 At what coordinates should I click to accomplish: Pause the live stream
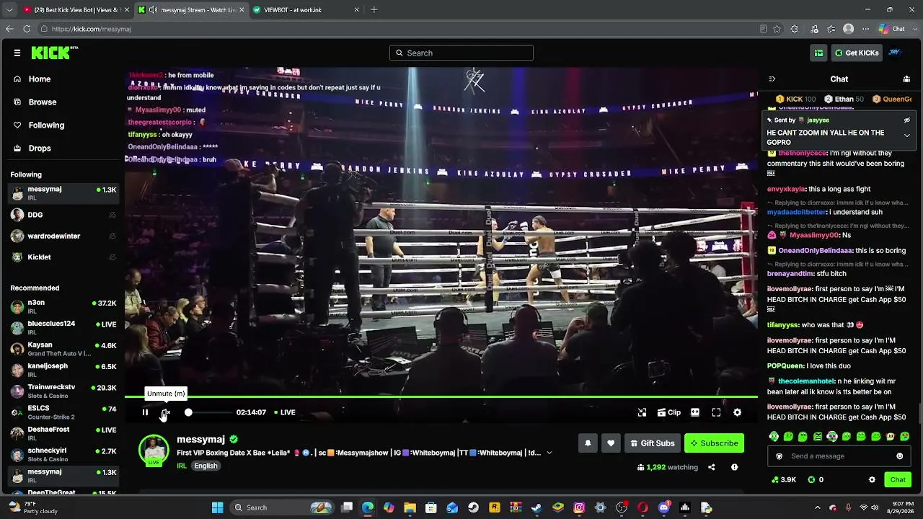click(145, 412)
